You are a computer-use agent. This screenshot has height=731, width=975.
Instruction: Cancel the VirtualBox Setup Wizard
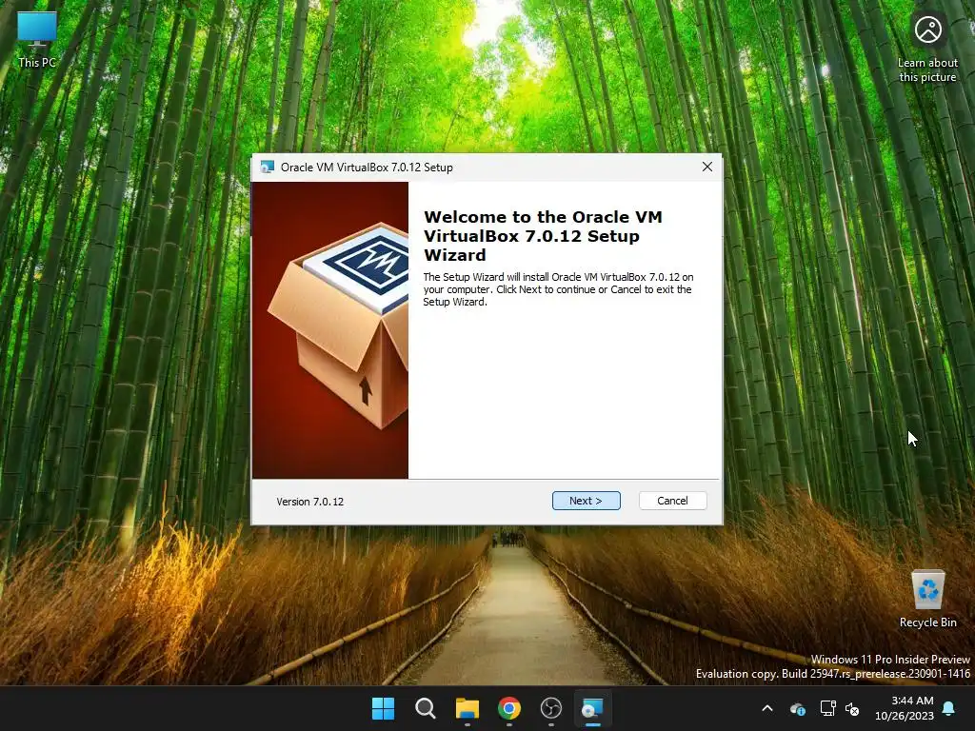pos(672,501)
